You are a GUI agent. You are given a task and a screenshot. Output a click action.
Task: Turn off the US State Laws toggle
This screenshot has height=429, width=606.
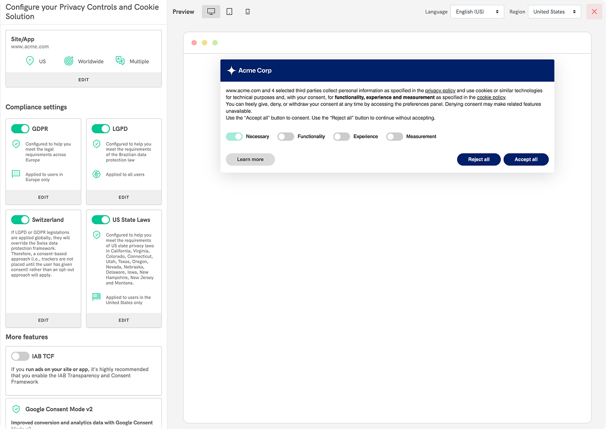[100, 219]
